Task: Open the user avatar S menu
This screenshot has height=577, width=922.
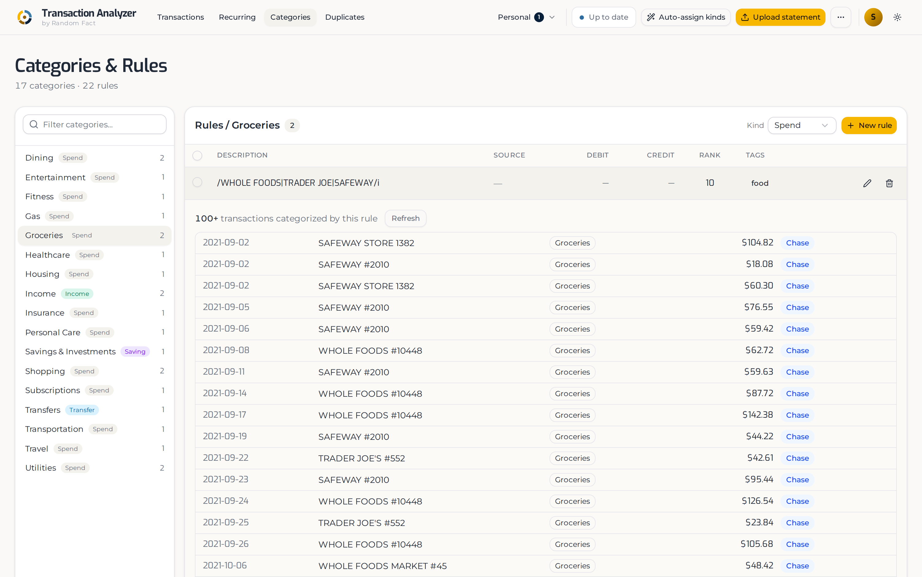Action: click(x=873, y=17)
